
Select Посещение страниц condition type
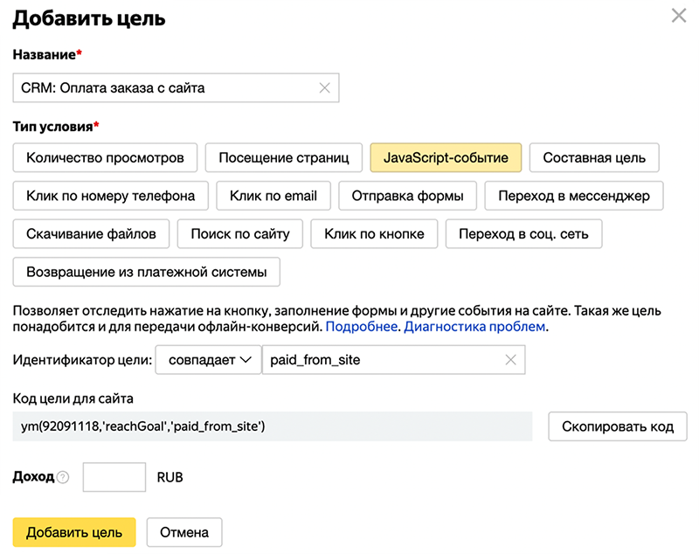(x=283, y=158)
